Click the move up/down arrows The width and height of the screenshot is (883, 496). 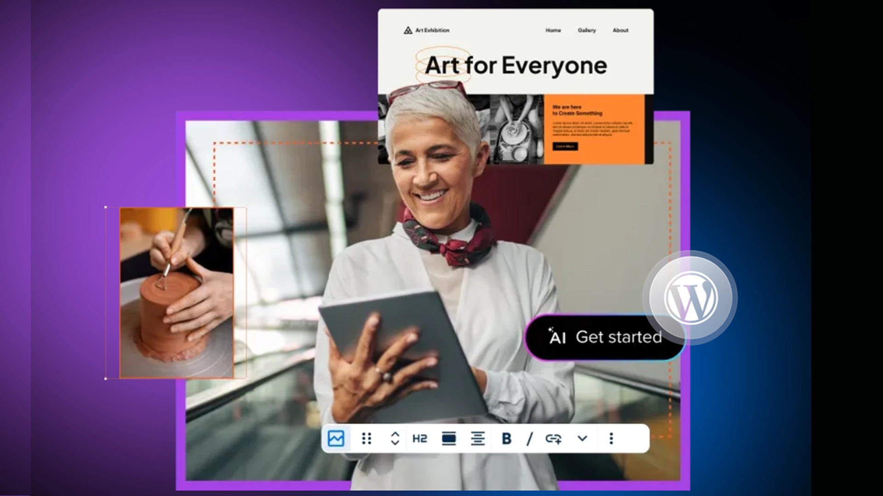click(395, 439)
